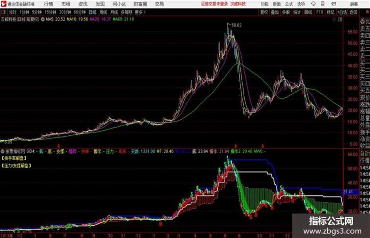Click the 天数: 1331.00 indicator value
370x238 pixels.
coord(143,151)
